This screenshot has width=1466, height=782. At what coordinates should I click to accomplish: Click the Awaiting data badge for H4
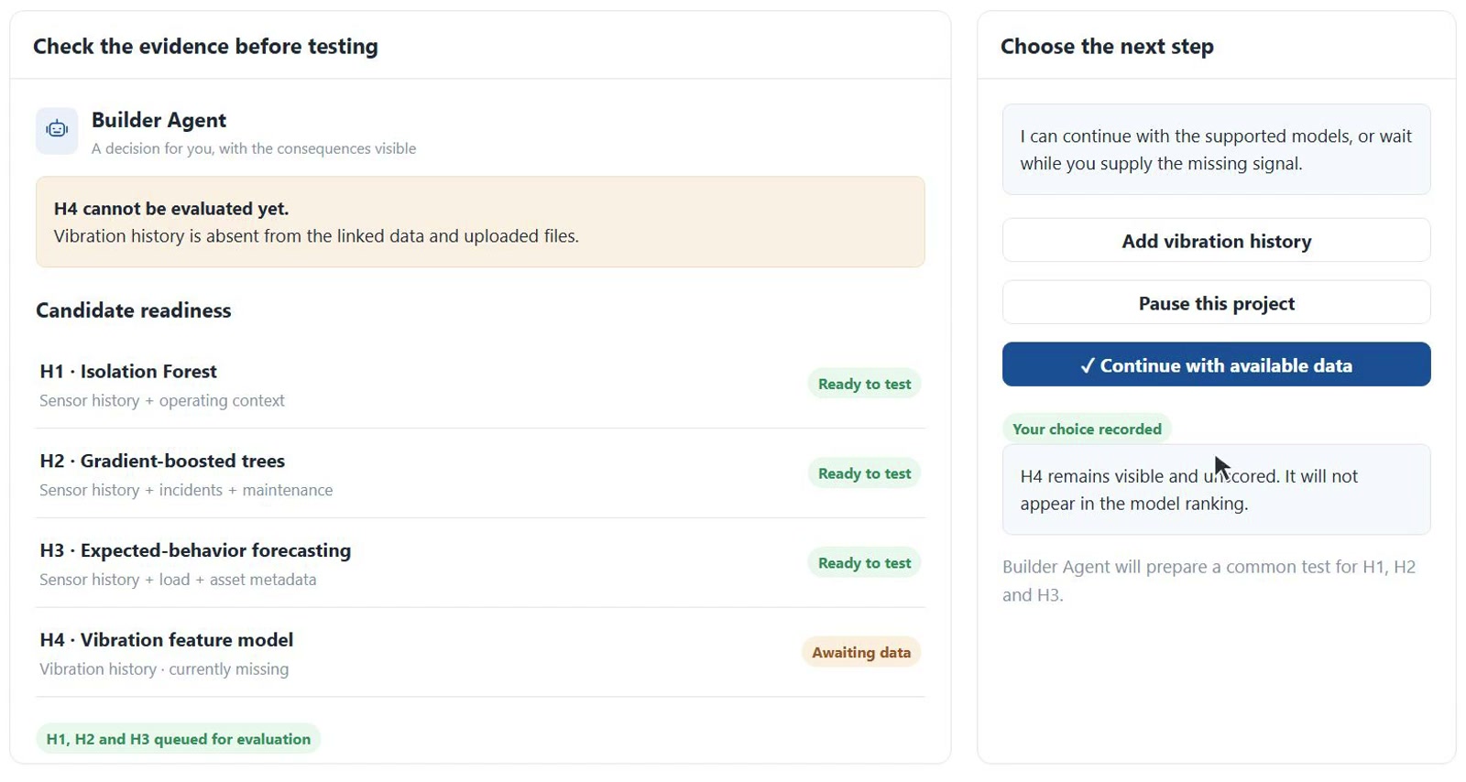click(861, 652)
